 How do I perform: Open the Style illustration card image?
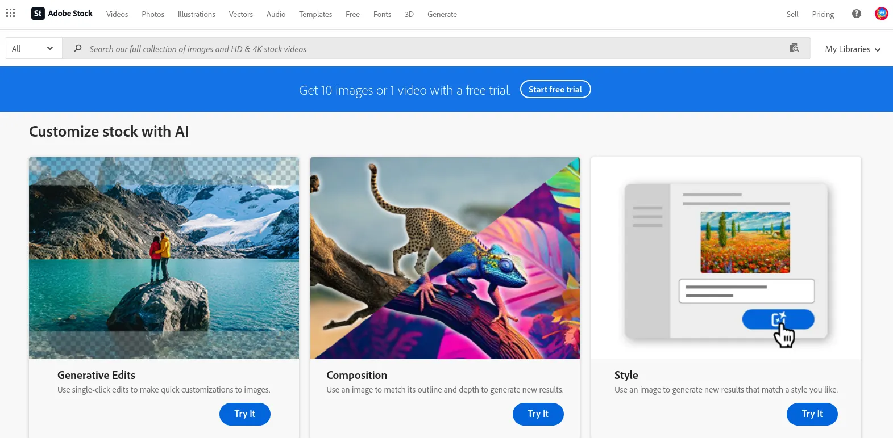[726, 258]
